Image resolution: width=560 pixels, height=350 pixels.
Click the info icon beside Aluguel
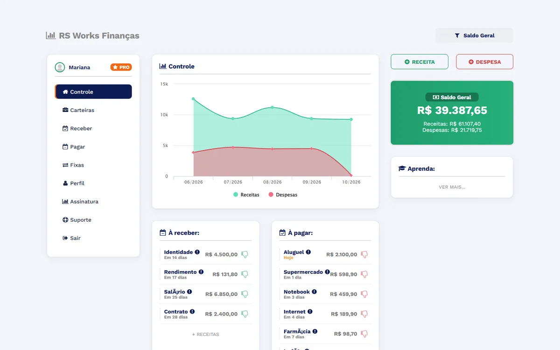[308, 252]
